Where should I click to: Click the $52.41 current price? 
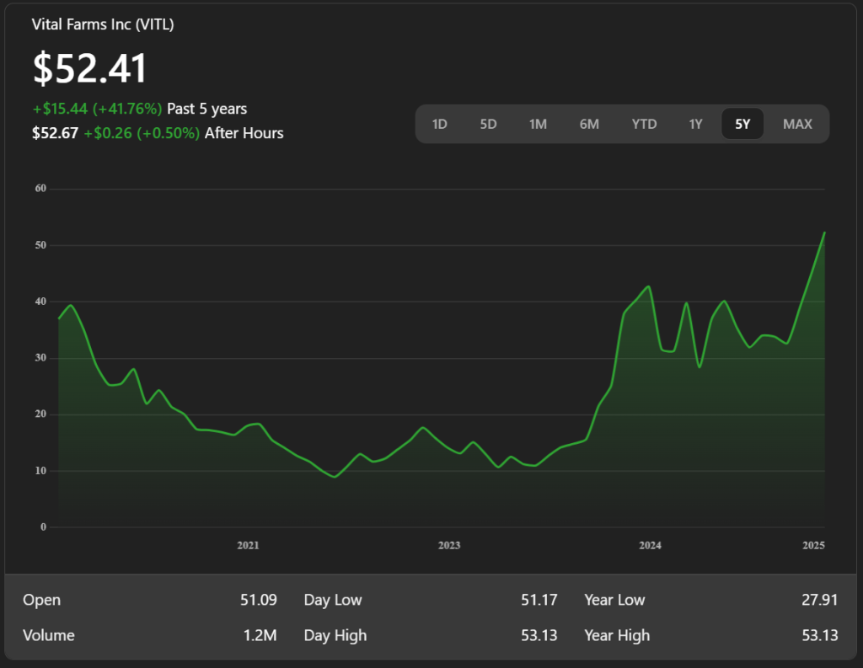coord(90,68)
